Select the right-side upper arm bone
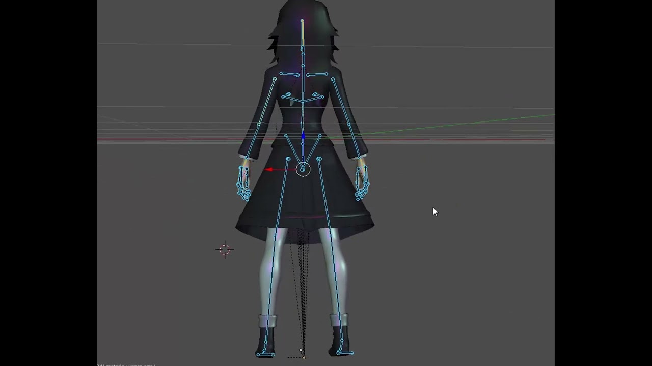 (341, 101)
